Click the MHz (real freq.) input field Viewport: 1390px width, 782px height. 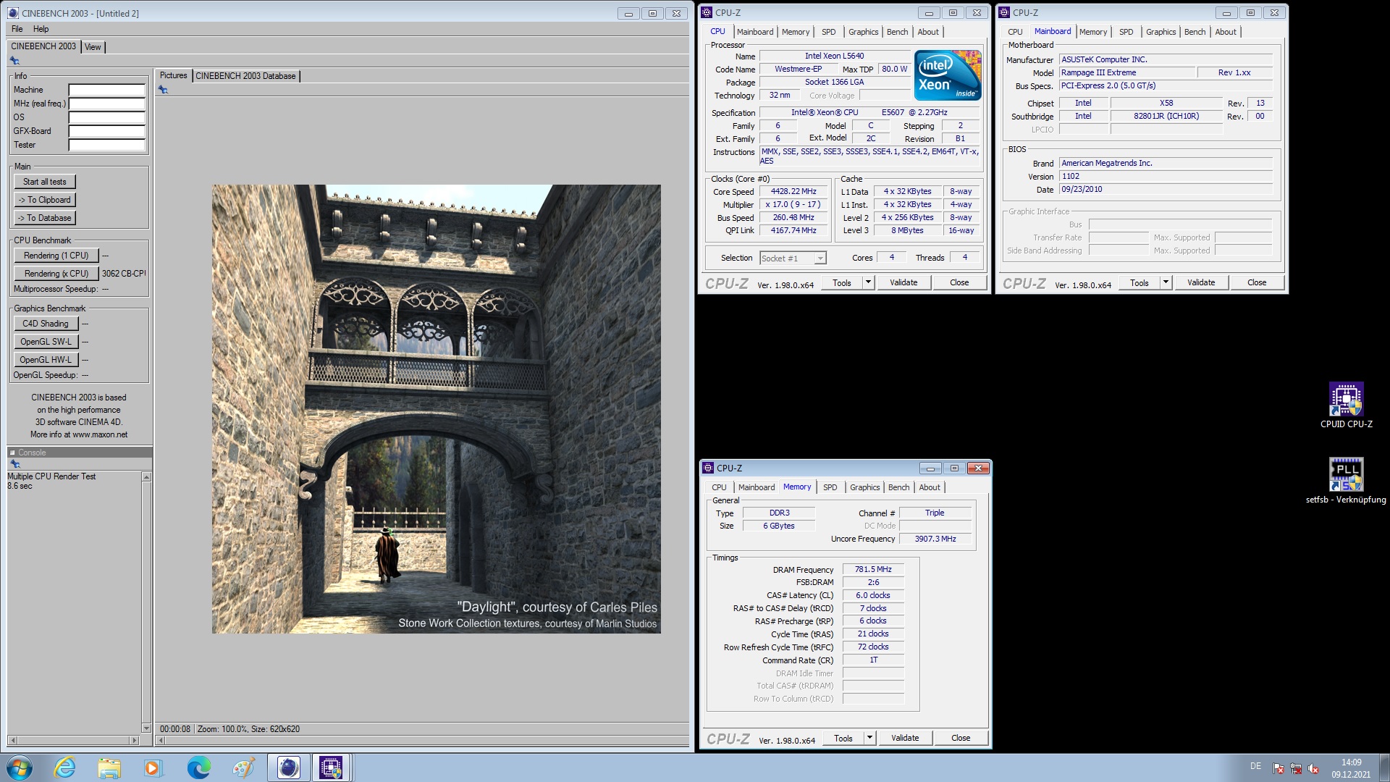107,104
